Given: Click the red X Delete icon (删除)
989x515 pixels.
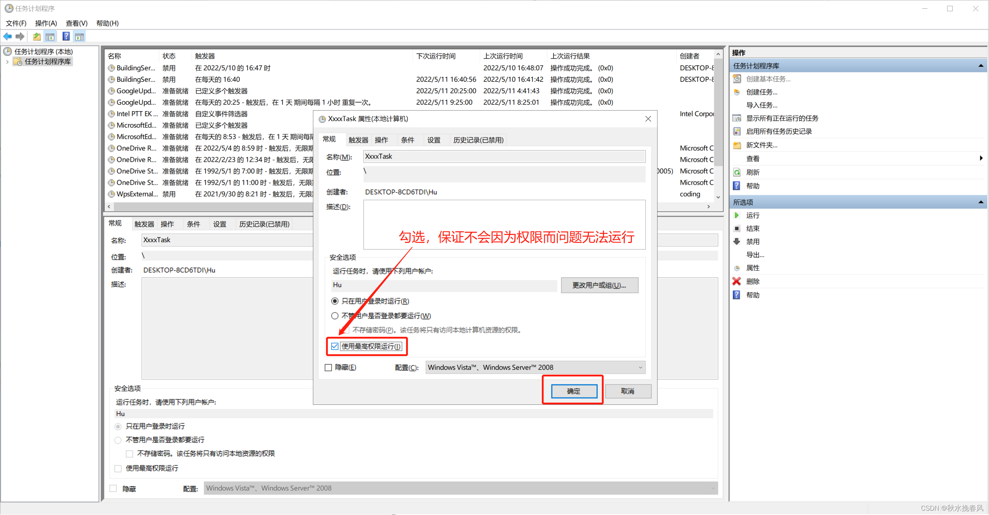Looking at the screenshot, I should [737, 281].
